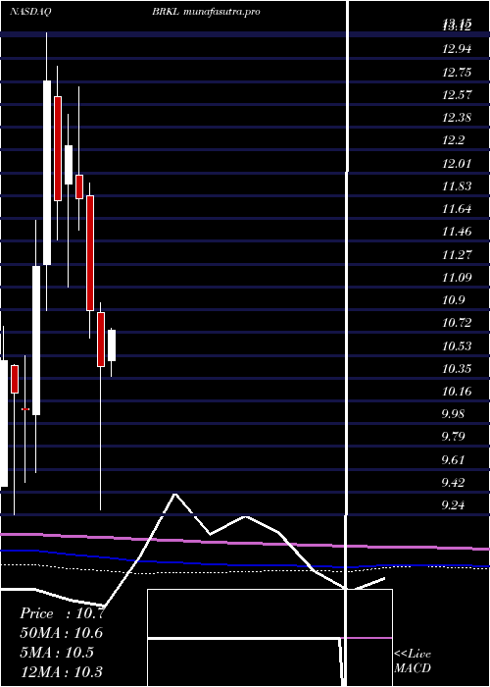Select the 10.53 price axis label
Image resolution: width=490 pixels, height=687 pixels.
point(457,345)
